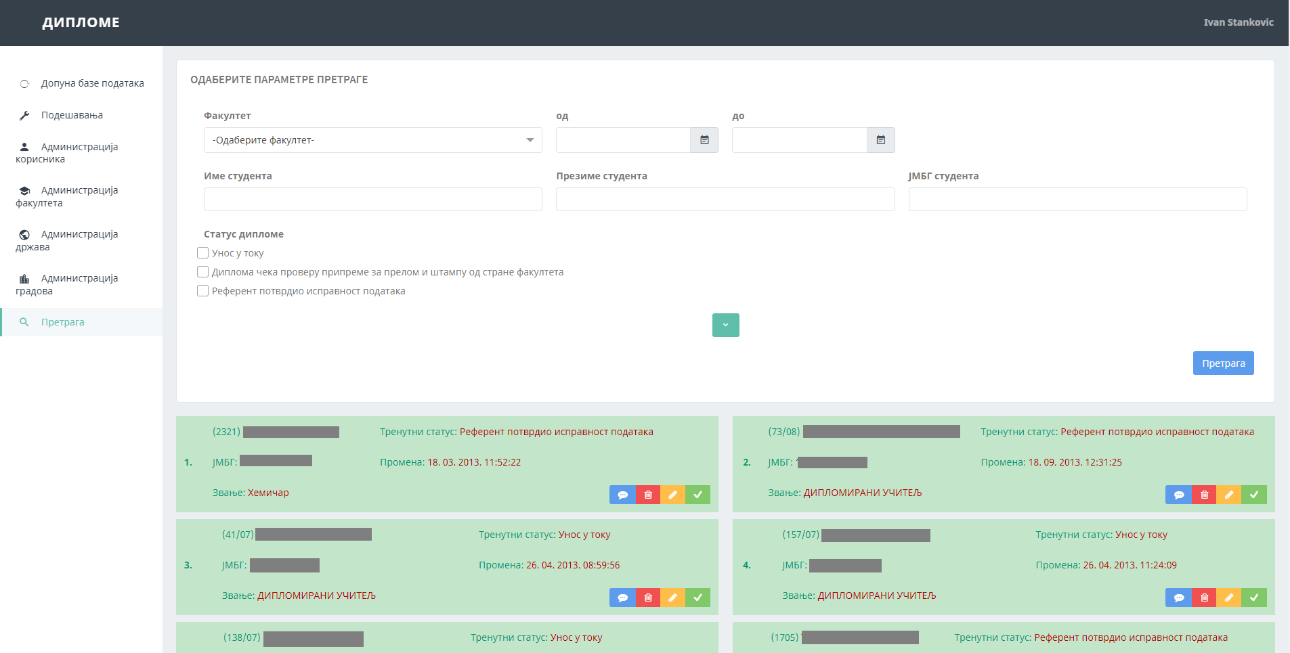Open 'Подешавања' in the sidebar
The width and height of the screenshot is (1290, 653).
pyautogui.click(x=72, y=115)
